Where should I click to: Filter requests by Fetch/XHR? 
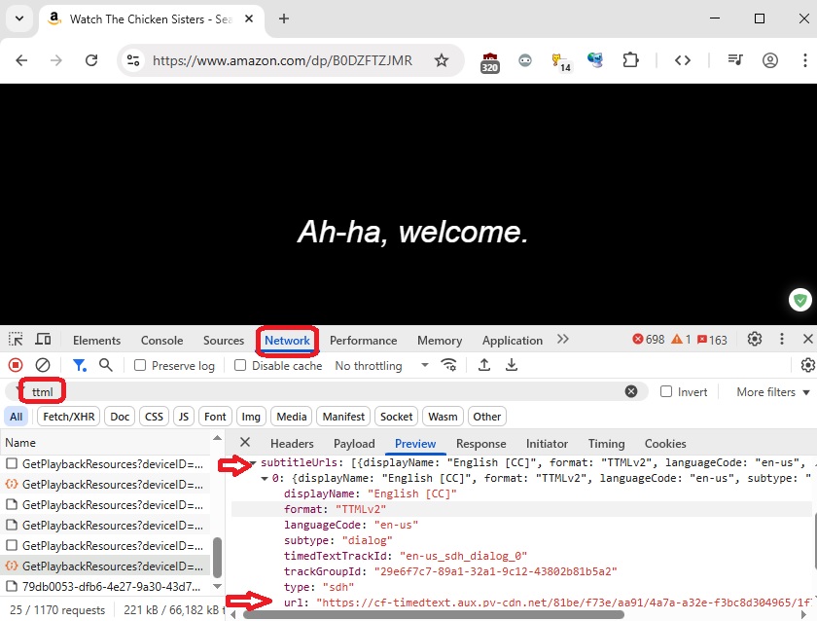69,417
